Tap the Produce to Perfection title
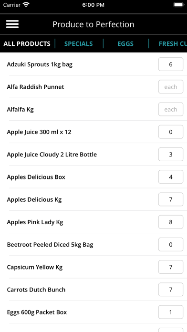 click(x=93, y=24)
